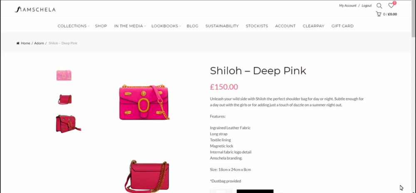Open the shopping cart icon
The image size is (416, 193).
click(378, 14)
